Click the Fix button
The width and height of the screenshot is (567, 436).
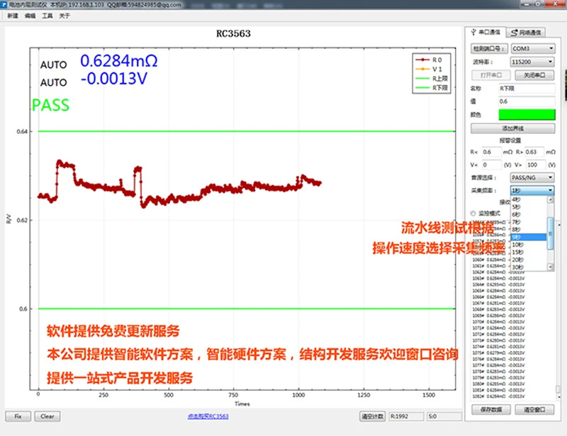pyautogui.click(x=18, y=416)
